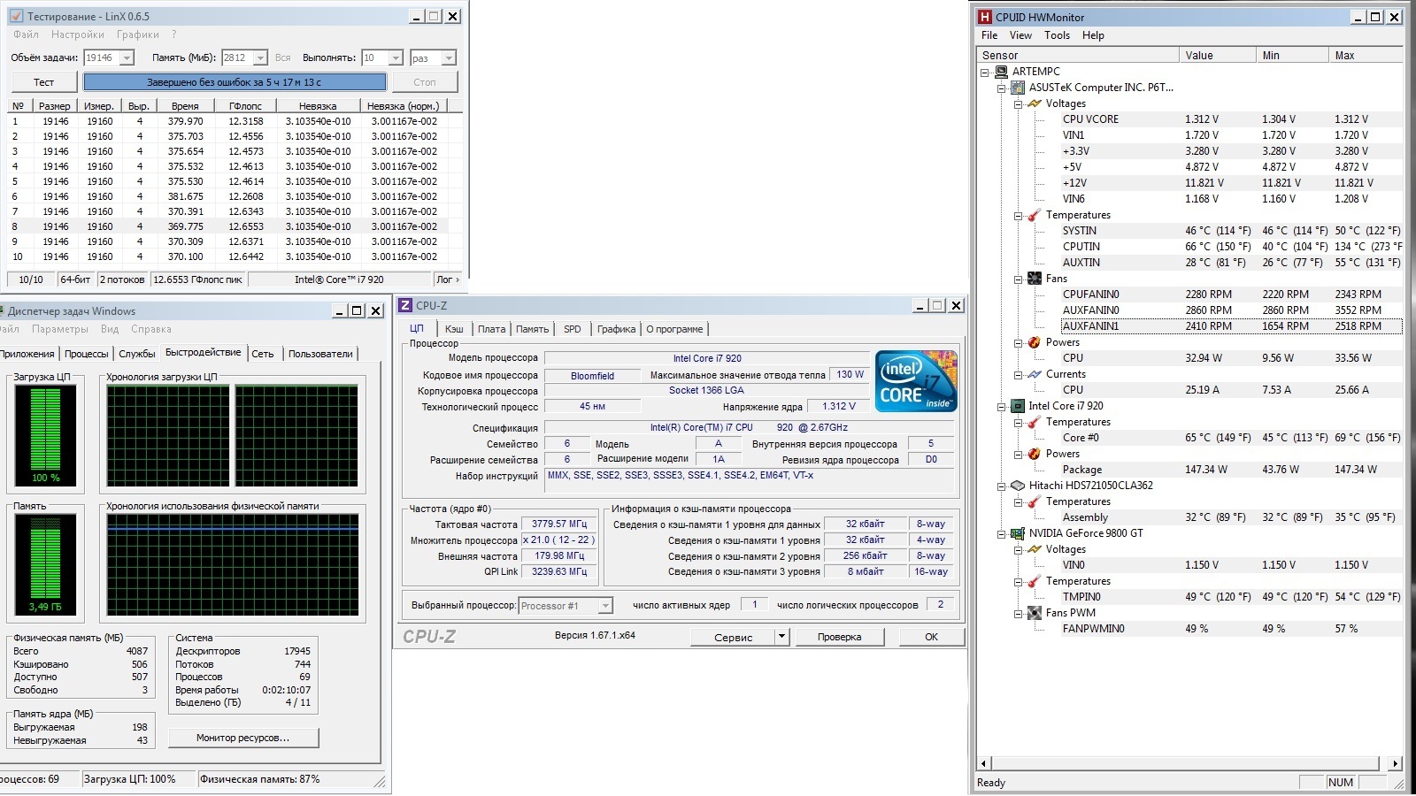This screenshot has width=1416, height=796.
Task: Open the View menu in HWMonitor
Action: [1020, 35]
